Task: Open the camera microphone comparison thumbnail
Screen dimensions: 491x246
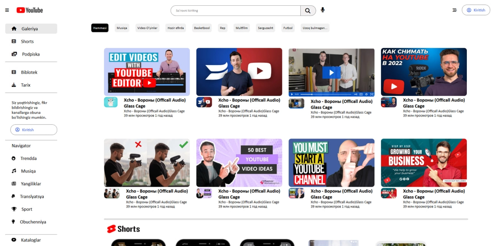Action: point(147,163)
